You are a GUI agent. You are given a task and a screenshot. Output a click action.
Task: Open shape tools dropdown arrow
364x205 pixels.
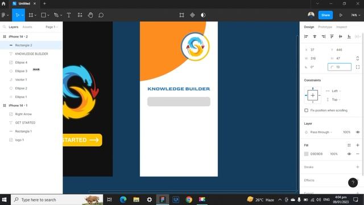coord(48,15)
